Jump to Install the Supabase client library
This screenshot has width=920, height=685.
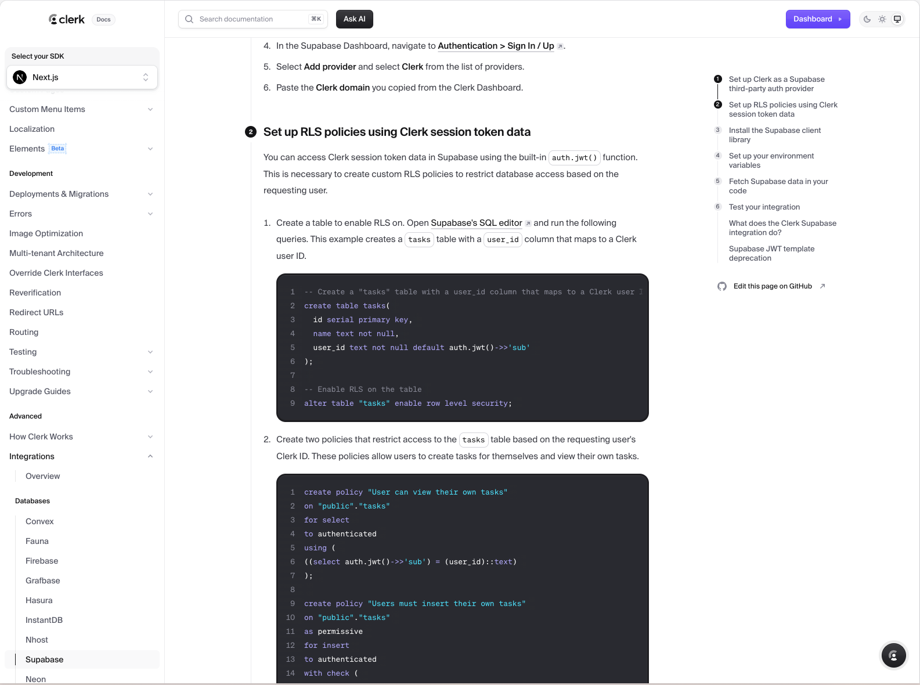[775, 135]
